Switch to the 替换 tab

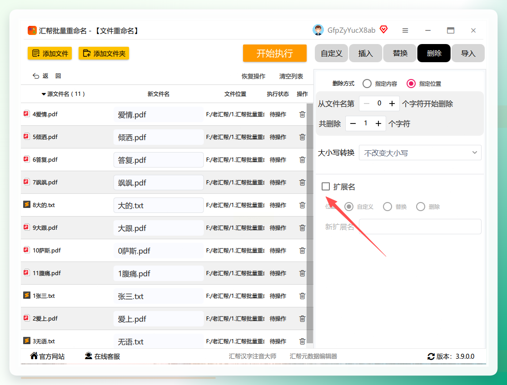[400, 53]
